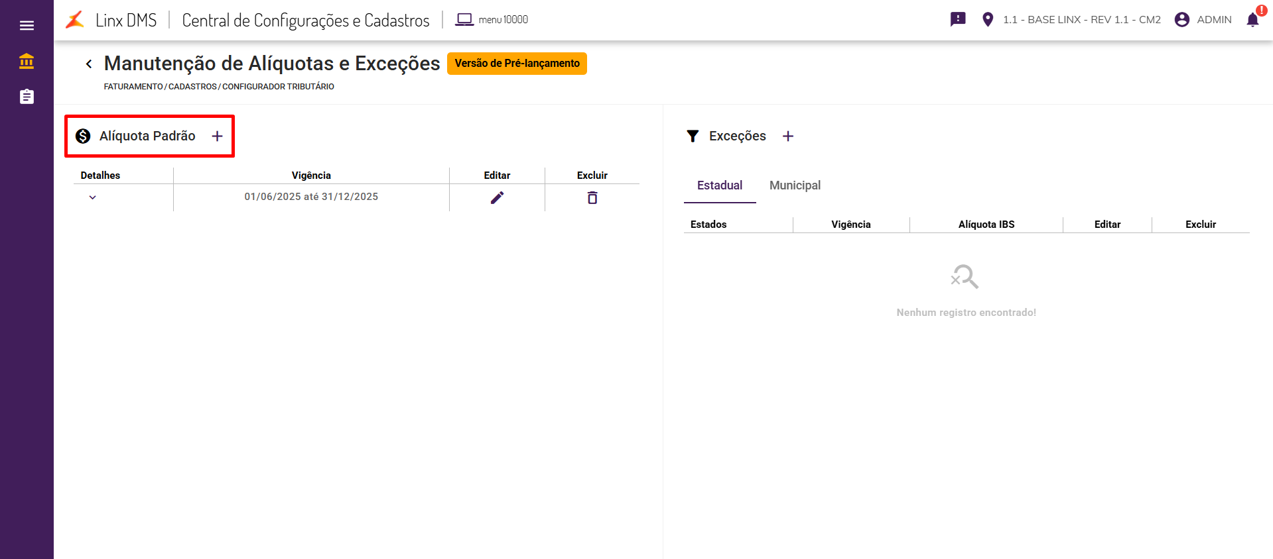1273x559 pixels.
Task: Edit the 01/06/2025 vigência row
Action: click(x=497, y=197)
